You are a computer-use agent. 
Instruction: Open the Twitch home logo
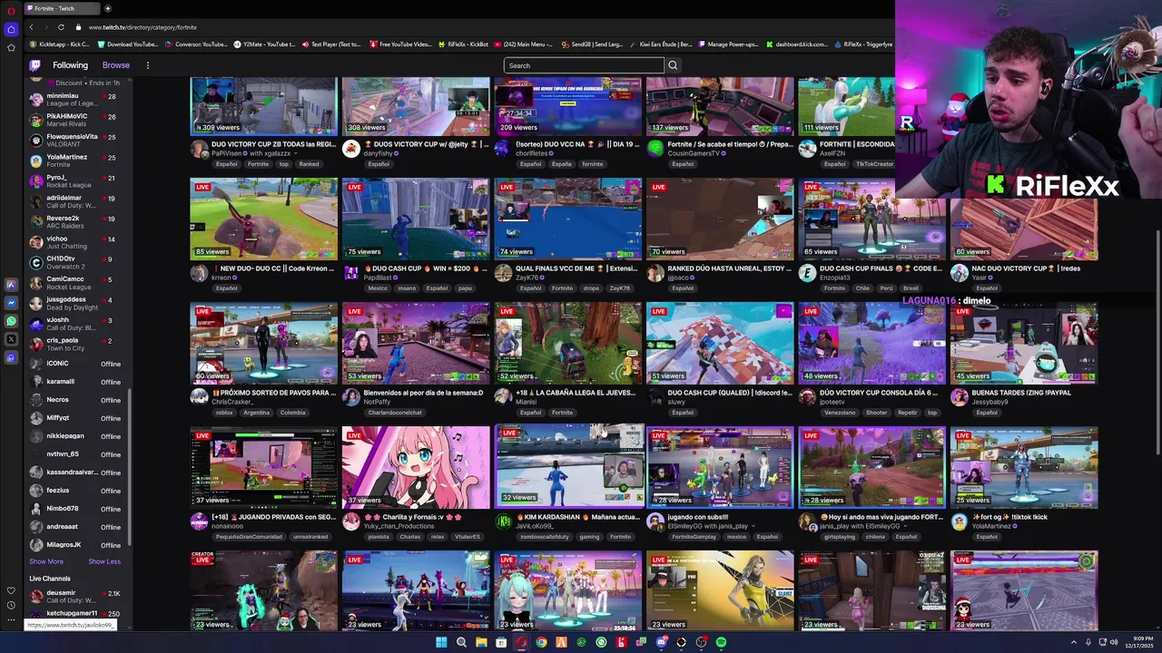34,65
